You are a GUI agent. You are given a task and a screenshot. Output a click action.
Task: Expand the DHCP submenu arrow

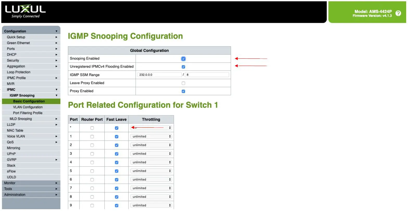click(56, 55)
